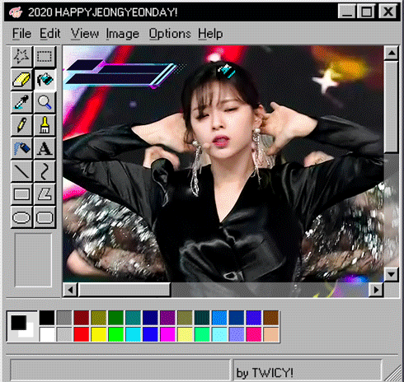Pick the olive color swatch
Viewport: 404px width, 382px height.
[x=99, y=318]
